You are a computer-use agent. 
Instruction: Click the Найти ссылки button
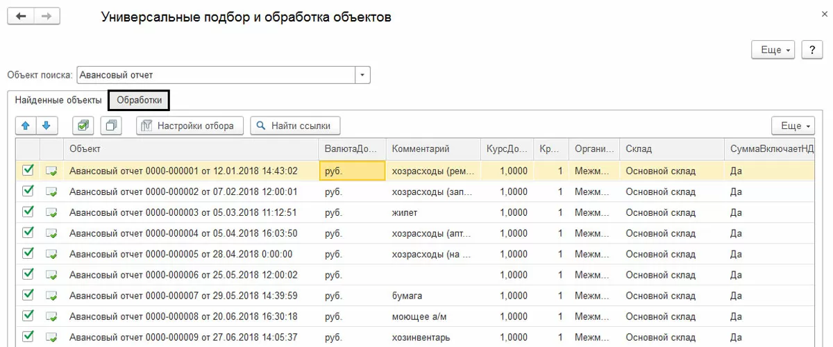point(295,126)
